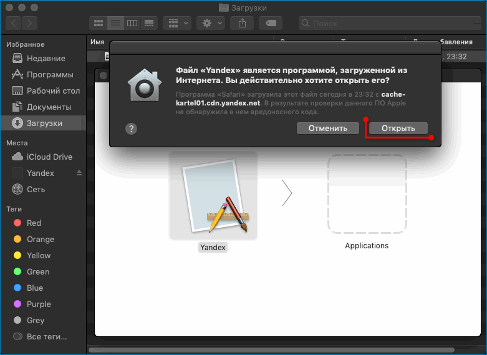Filter by the Purple tag
Viewport: 487px width, 355px height.
pos(43,304)
